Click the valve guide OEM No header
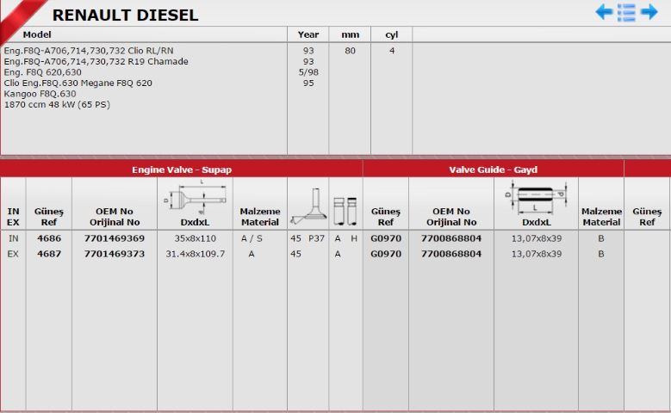 pos(451,217)
